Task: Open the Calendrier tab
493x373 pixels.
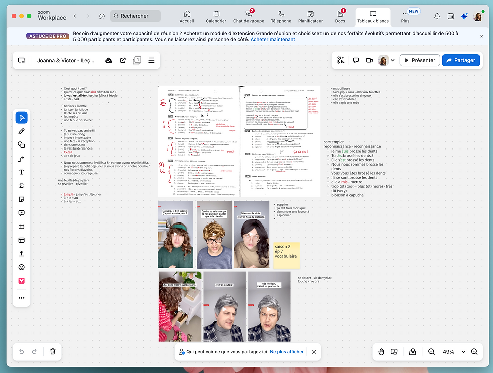Action: [216, 16]
